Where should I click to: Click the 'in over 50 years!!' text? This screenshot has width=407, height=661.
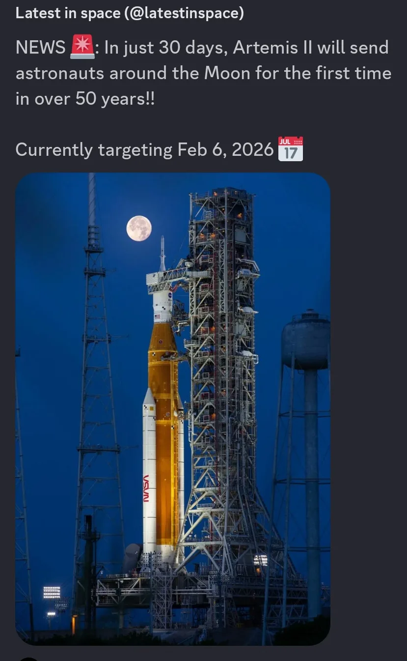(x=85, y=99)
